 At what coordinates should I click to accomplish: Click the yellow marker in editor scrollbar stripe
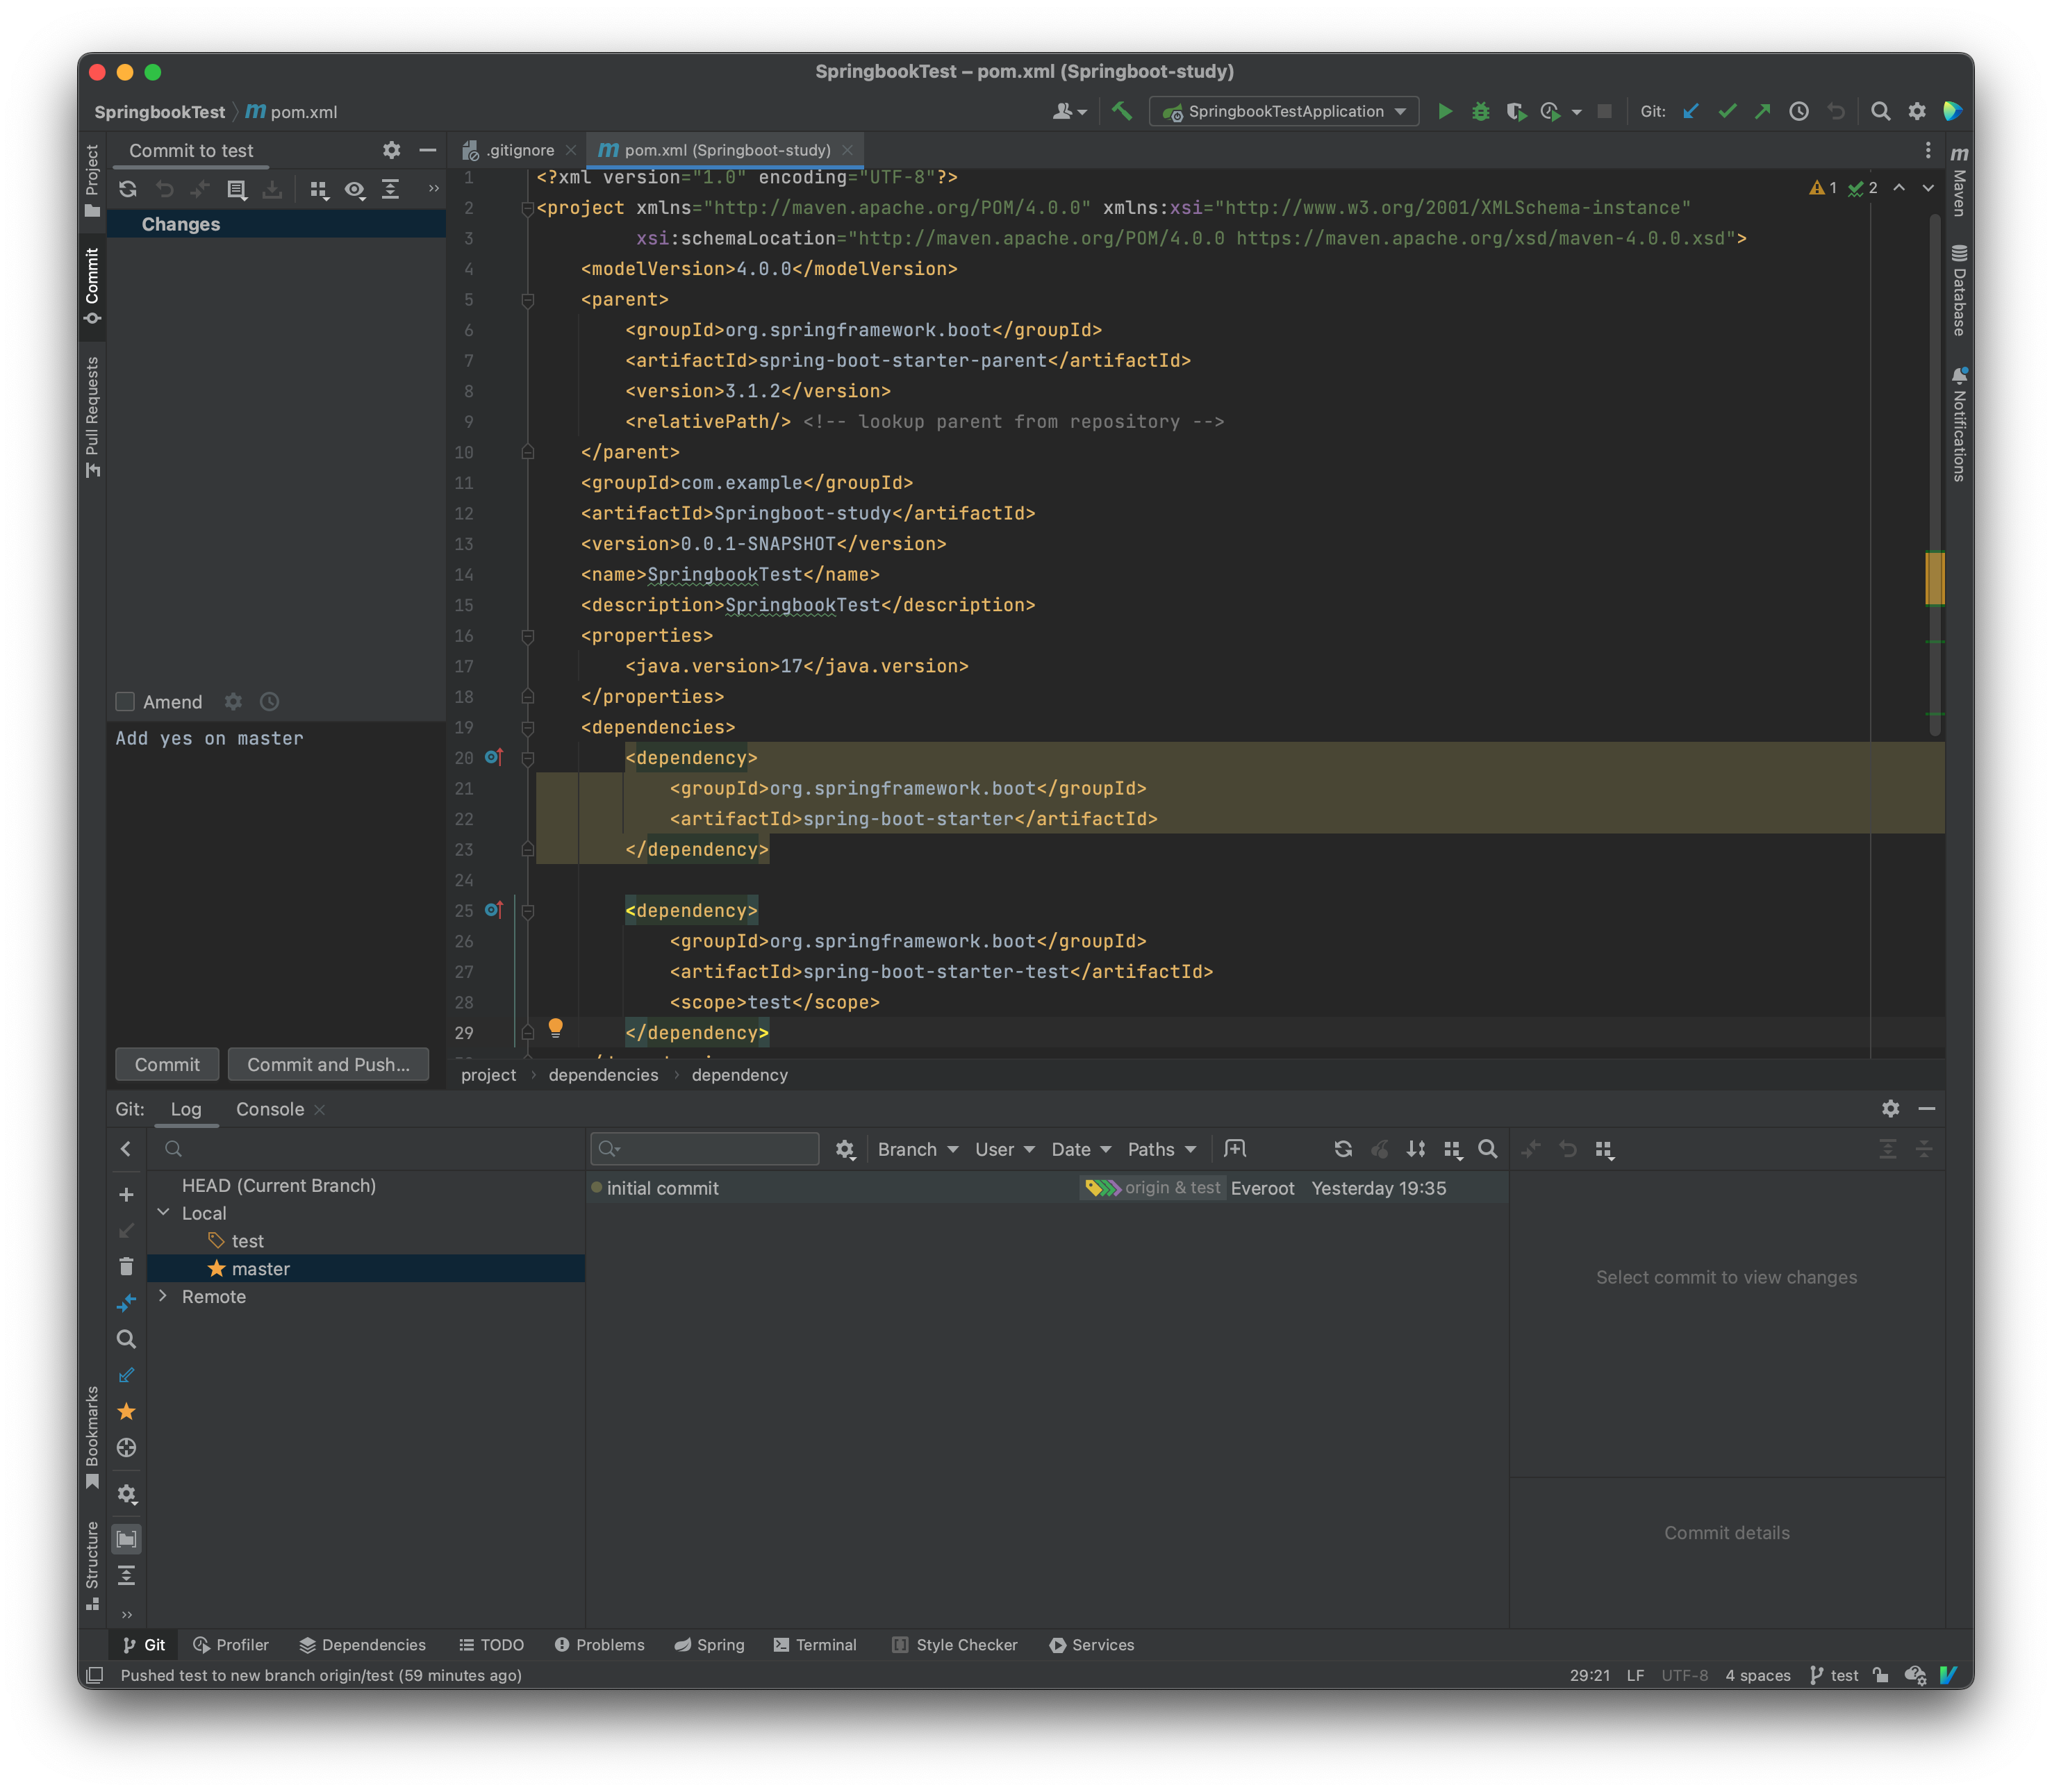(x=1934, y=578)
